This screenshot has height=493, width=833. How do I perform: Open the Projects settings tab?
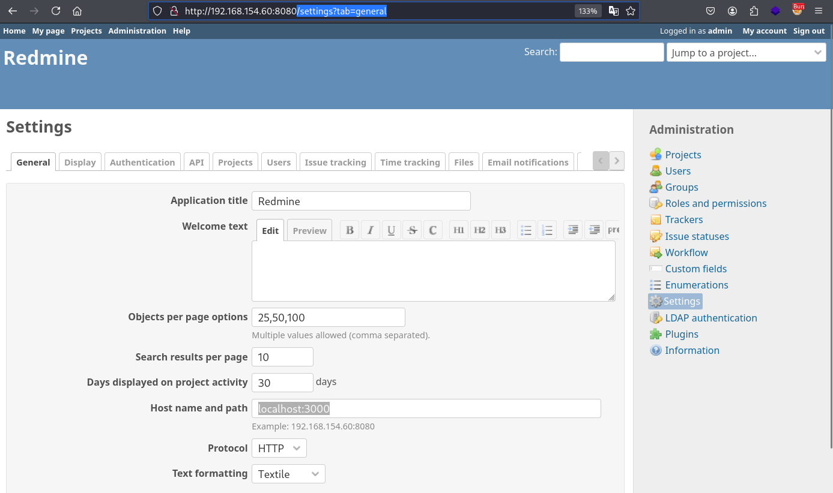point(235,162)
